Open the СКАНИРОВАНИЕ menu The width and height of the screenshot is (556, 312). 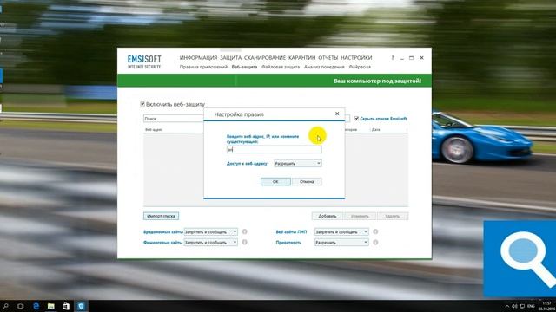264,58
